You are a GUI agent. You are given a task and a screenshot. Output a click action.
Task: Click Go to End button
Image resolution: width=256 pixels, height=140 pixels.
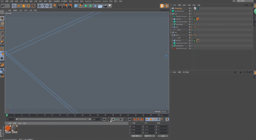(129, 120)
